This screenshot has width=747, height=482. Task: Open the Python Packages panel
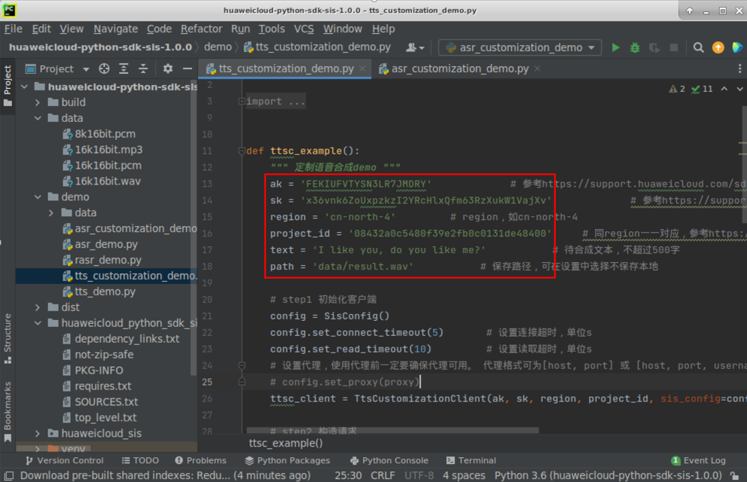pos(287,461)
